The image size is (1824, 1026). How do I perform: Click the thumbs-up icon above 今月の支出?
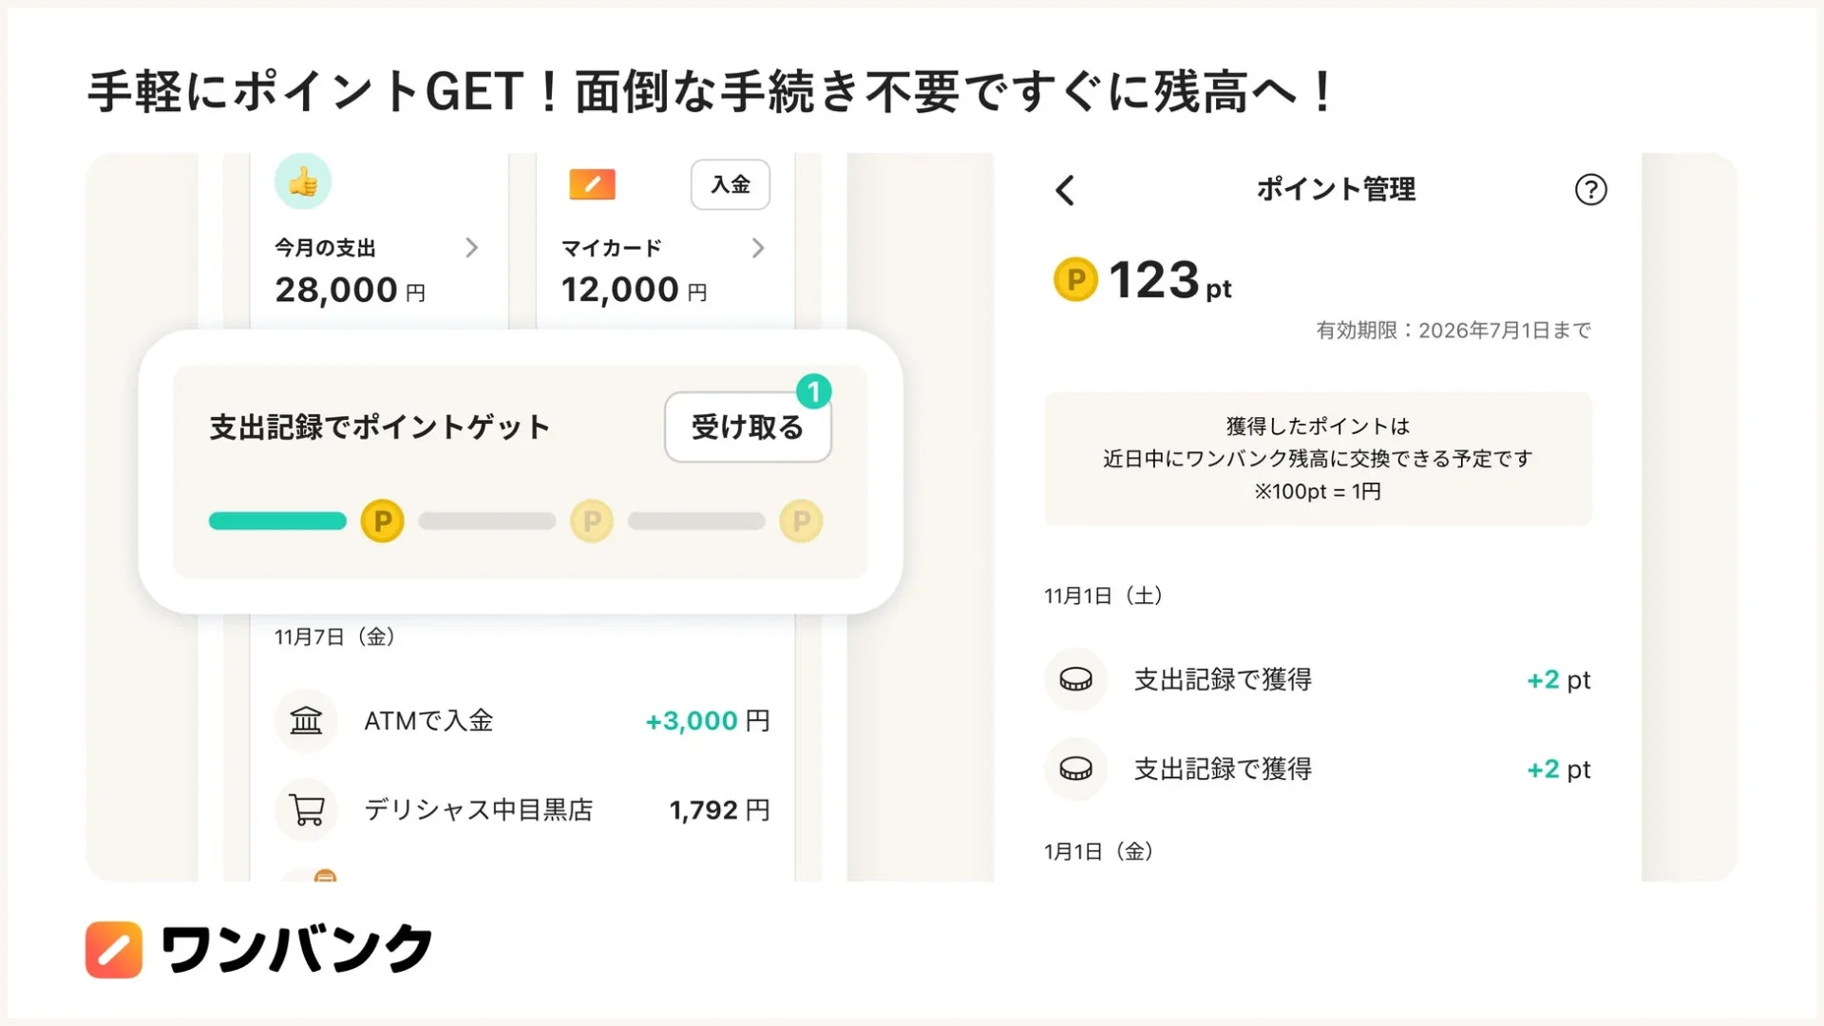[x=302, y=180]
